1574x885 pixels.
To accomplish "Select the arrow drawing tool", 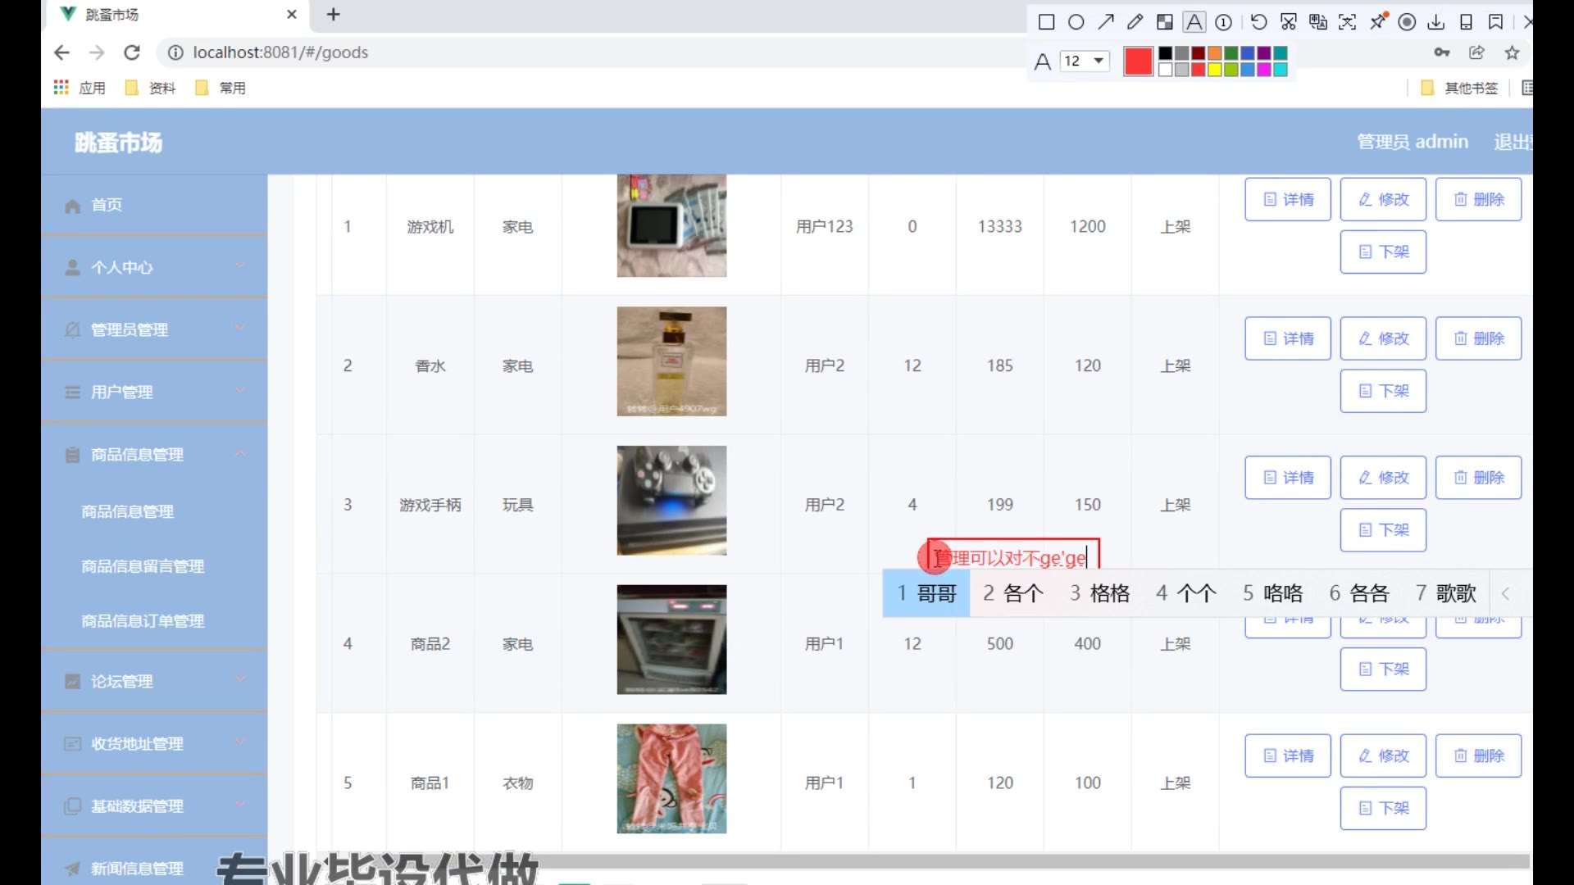I will click(x=1106, y=22).
